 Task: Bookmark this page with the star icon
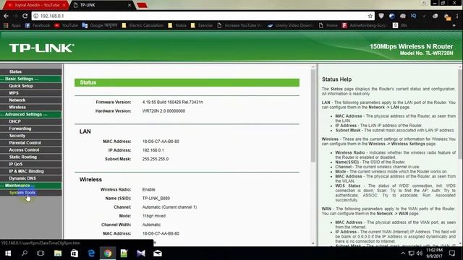click(370, 16)
